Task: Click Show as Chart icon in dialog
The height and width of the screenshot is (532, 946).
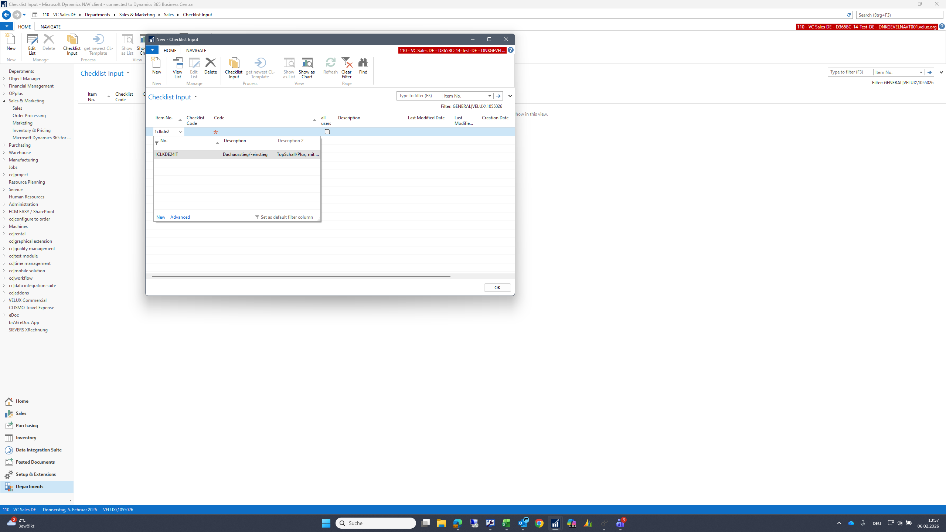Action: [x=307, y=68]
